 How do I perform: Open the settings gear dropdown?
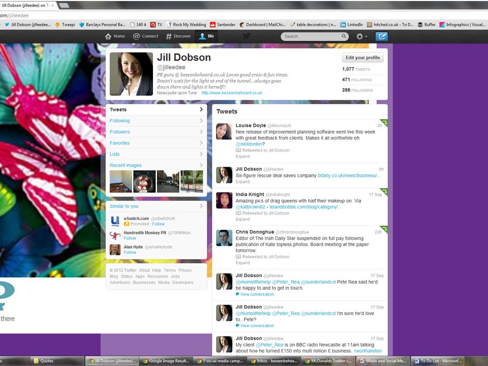click(x=361, y=37)
